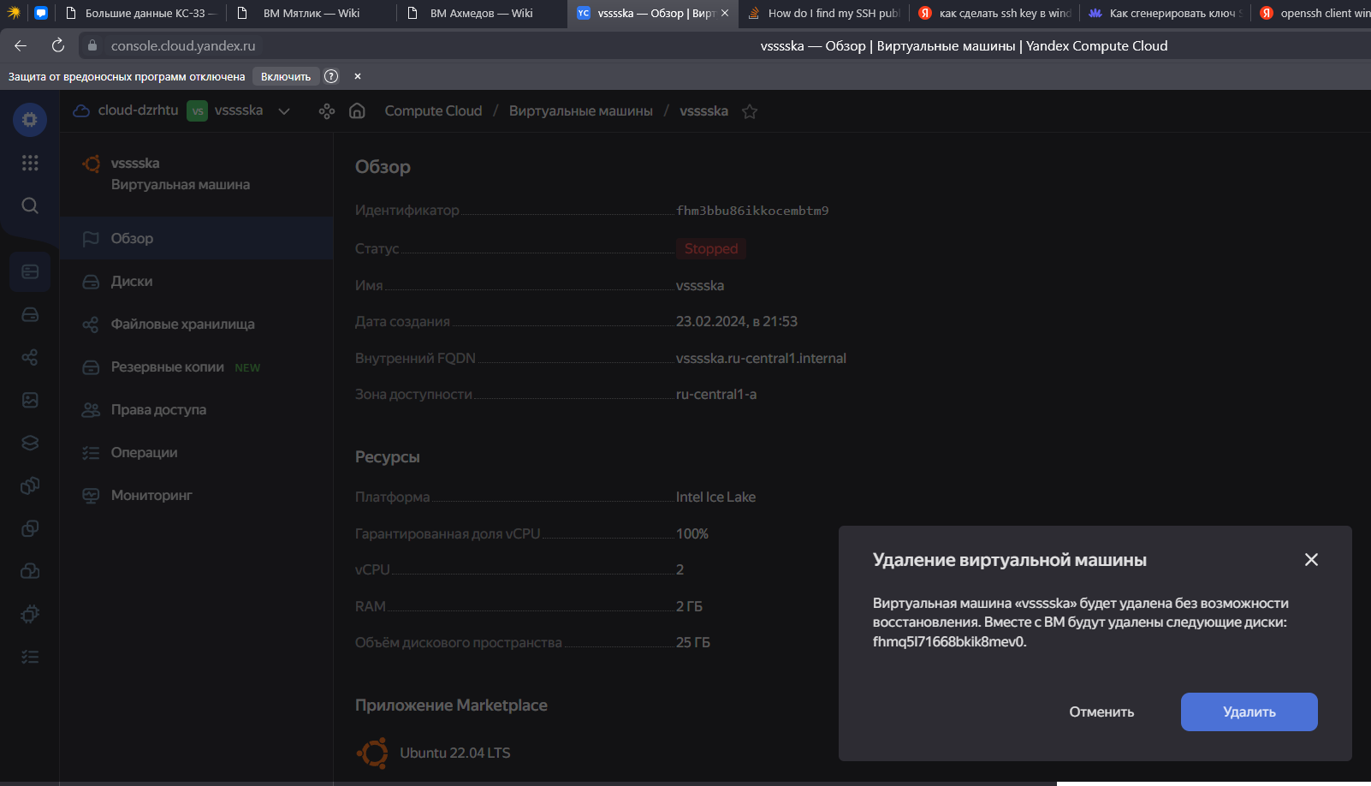Open the all services grid icon
Image resolution: width=1371 pixels, height=786 pixels.
pos(30,163)
